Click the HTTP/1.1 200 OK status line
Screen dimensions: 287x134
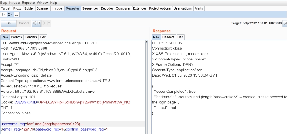tap(167, 43)
